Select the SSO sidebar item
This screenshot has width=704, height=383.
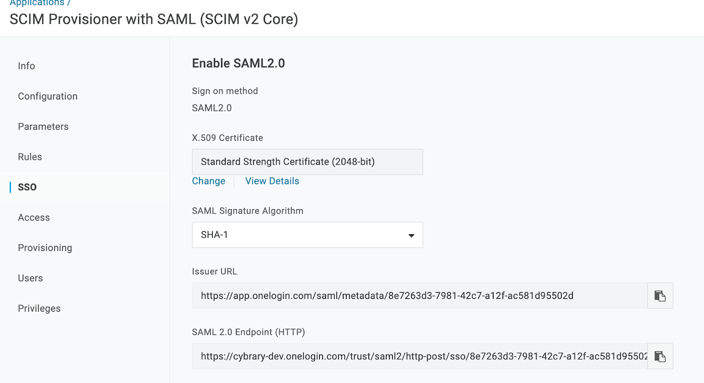click(27, 187)
